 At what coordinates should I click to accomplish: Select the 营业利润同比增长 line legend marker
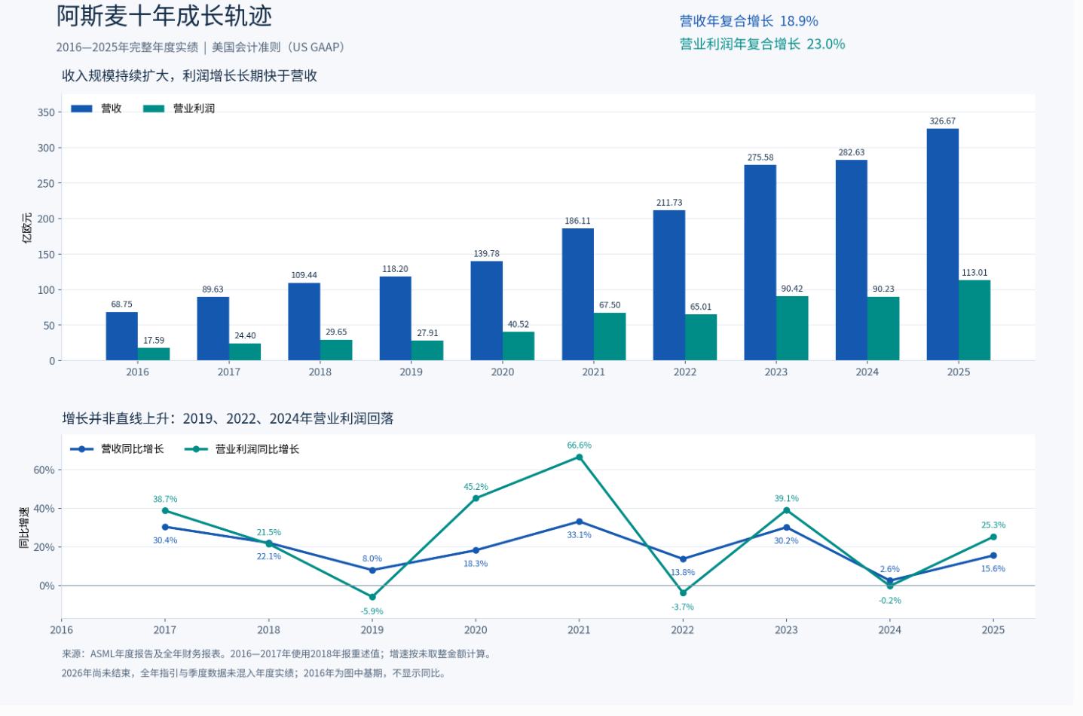click(196, 449)
